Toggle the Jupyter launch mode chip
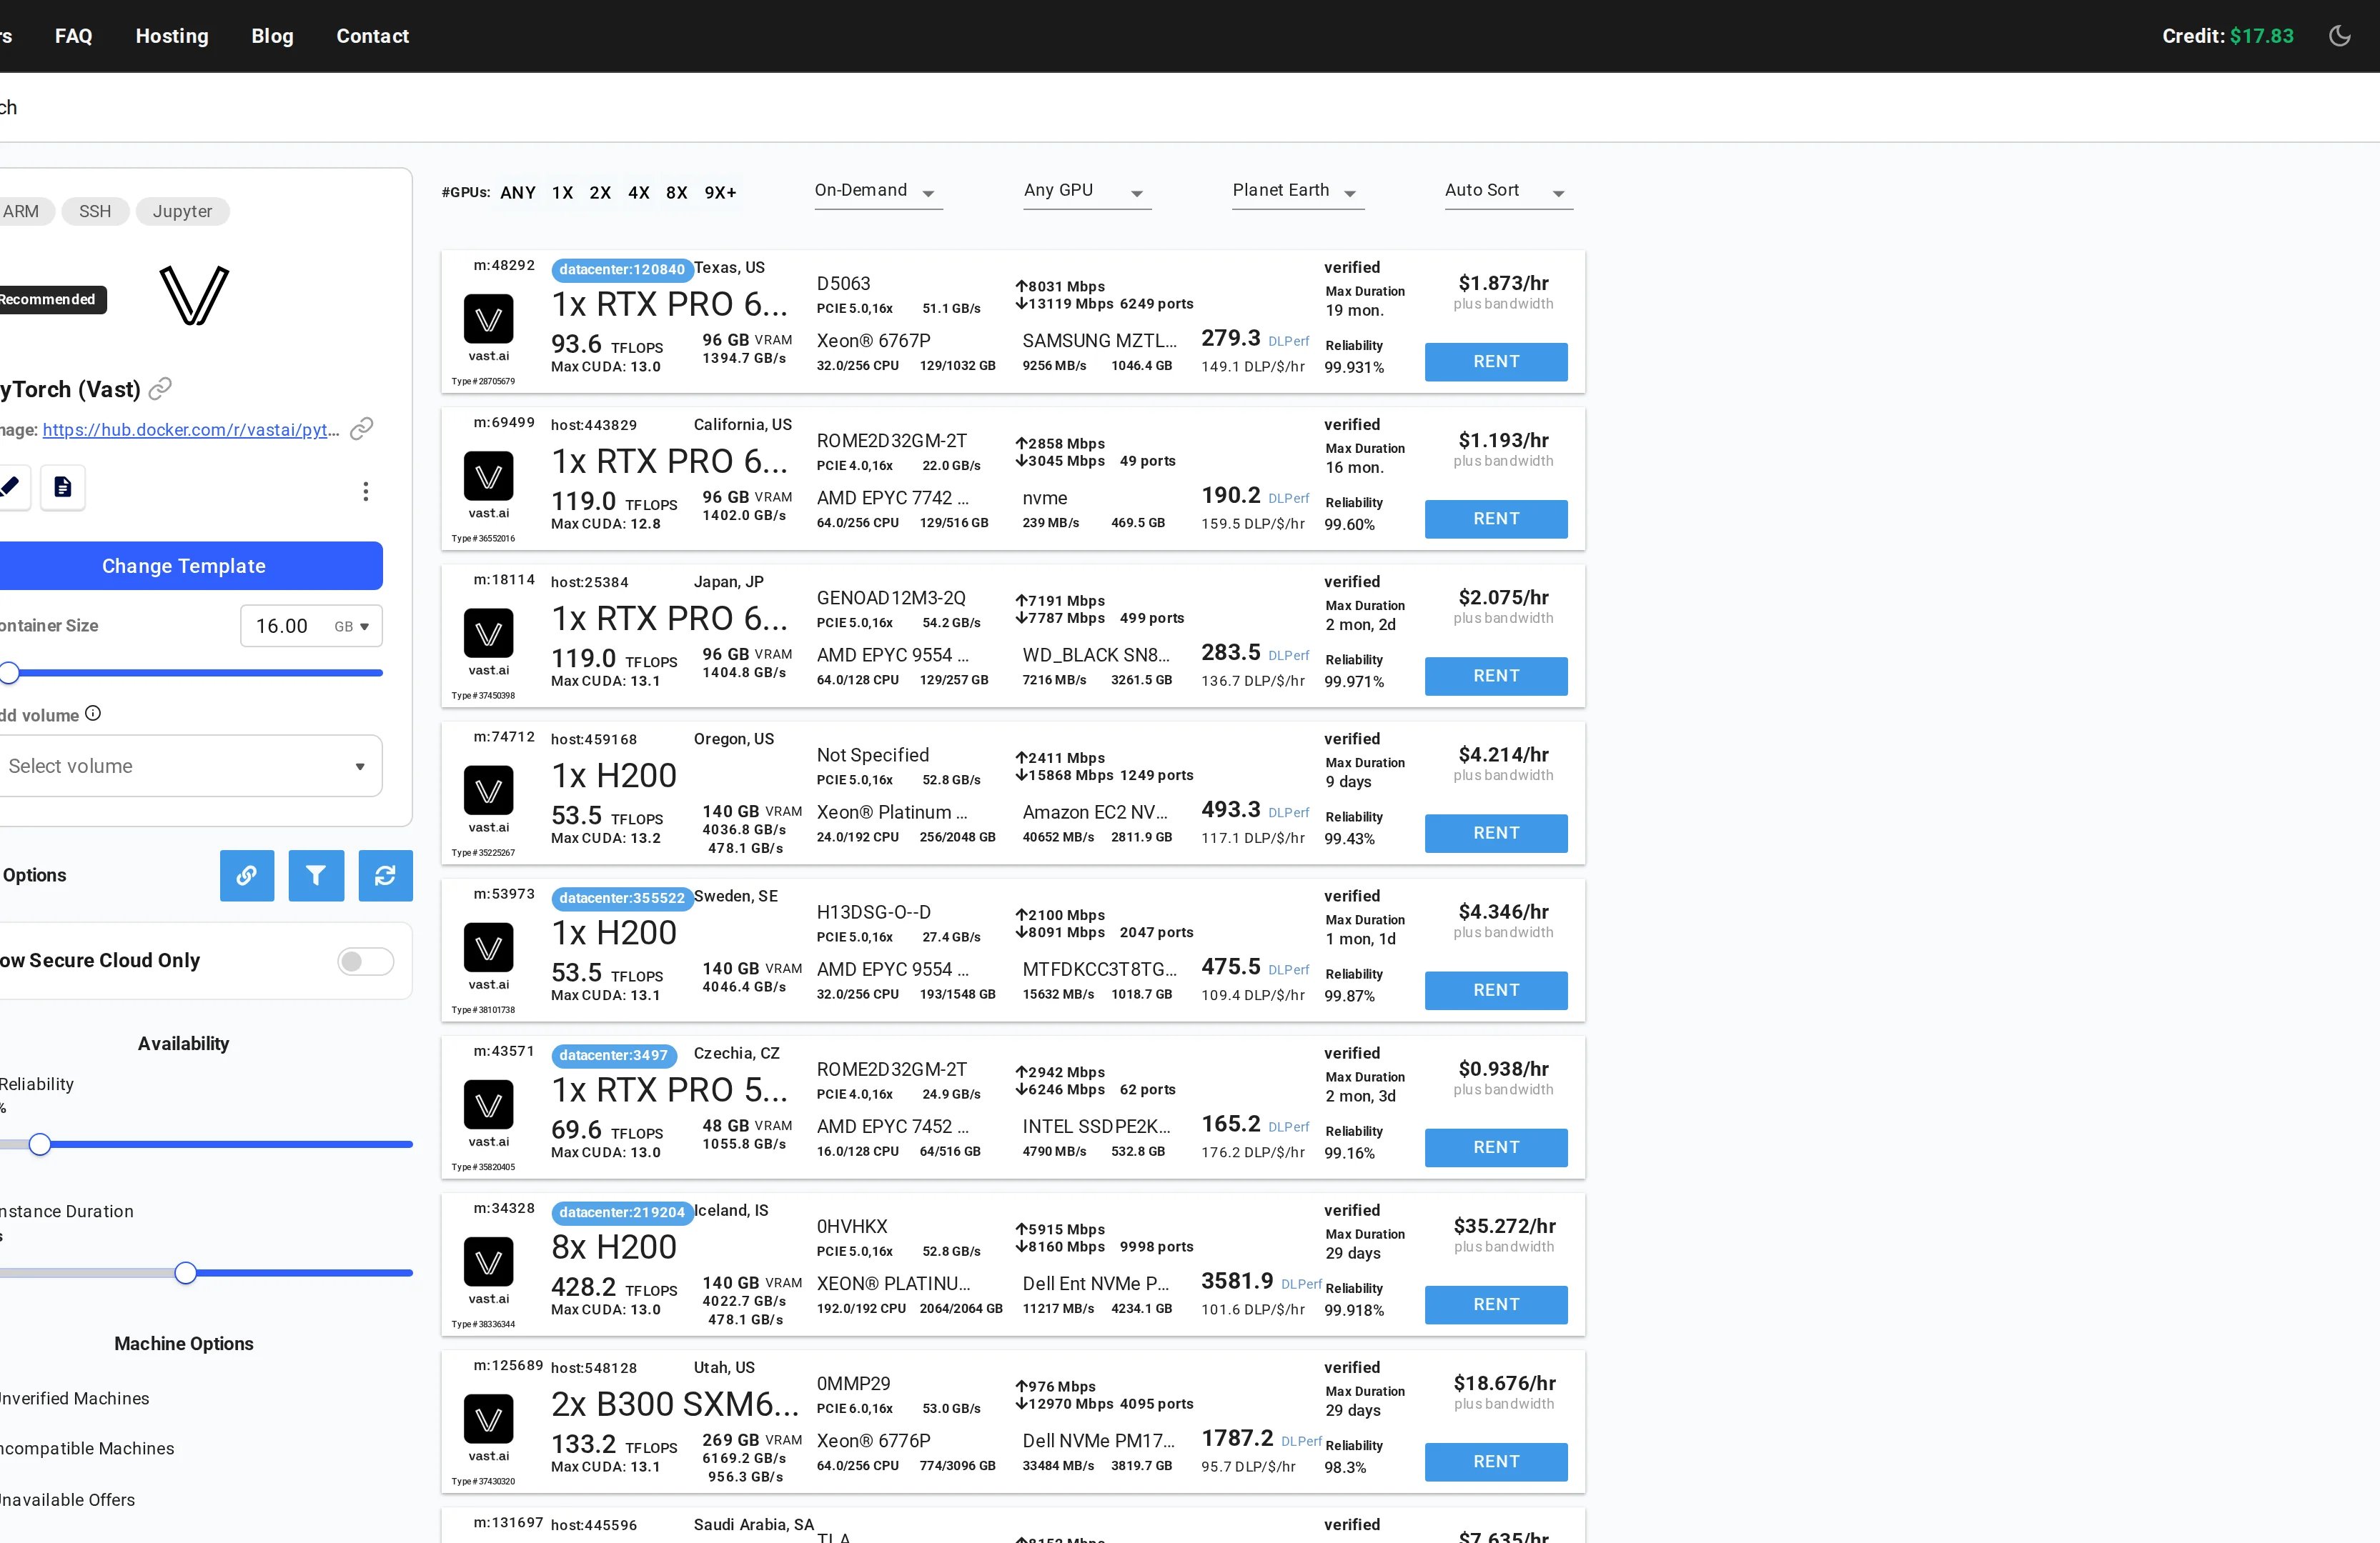 182,211
